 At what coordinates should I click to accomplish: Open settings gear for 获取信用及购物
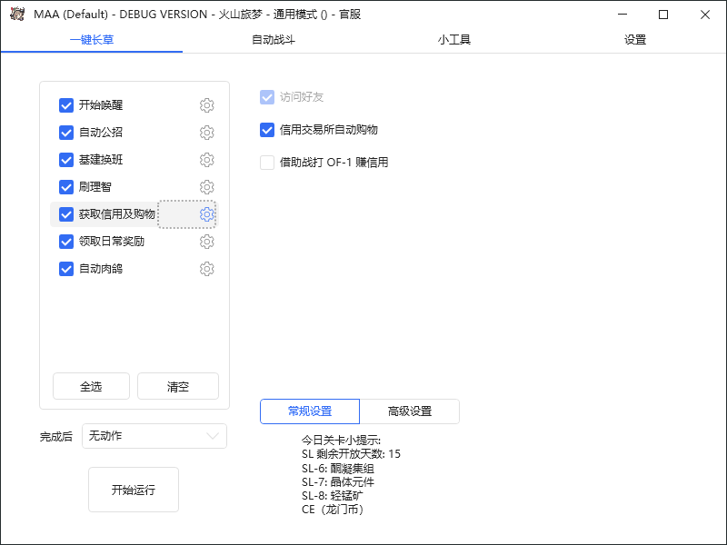pyautogui.click(x=206, y=213)
